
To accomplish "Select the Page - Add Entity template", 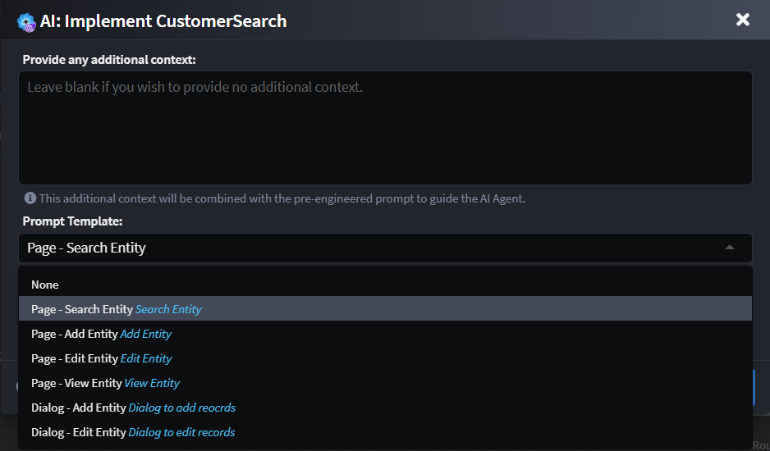I will (x=75, y=334).
